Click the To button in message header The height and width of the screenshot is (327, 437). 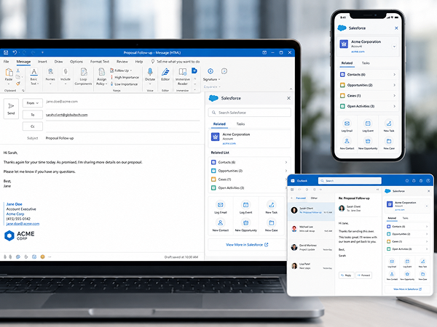coord(33,115)
